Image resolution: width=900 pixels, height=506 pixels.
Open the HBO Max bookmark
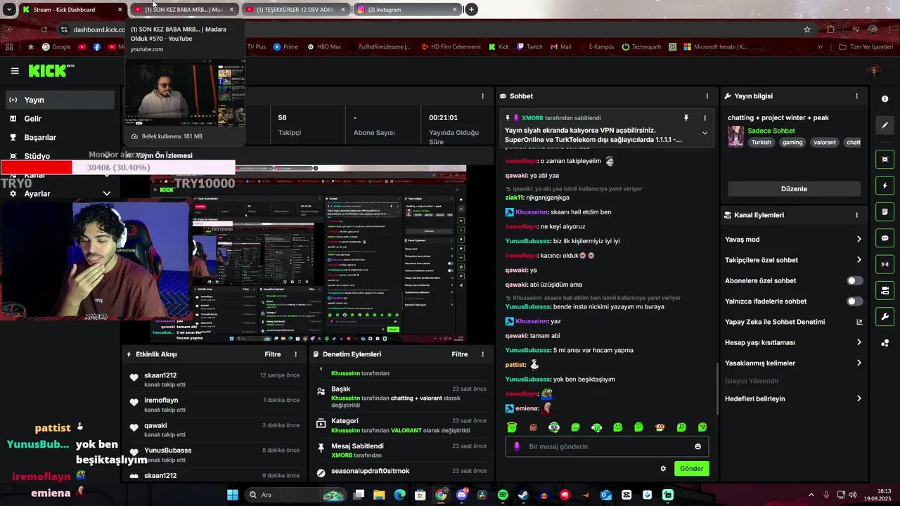pos(323,47)
